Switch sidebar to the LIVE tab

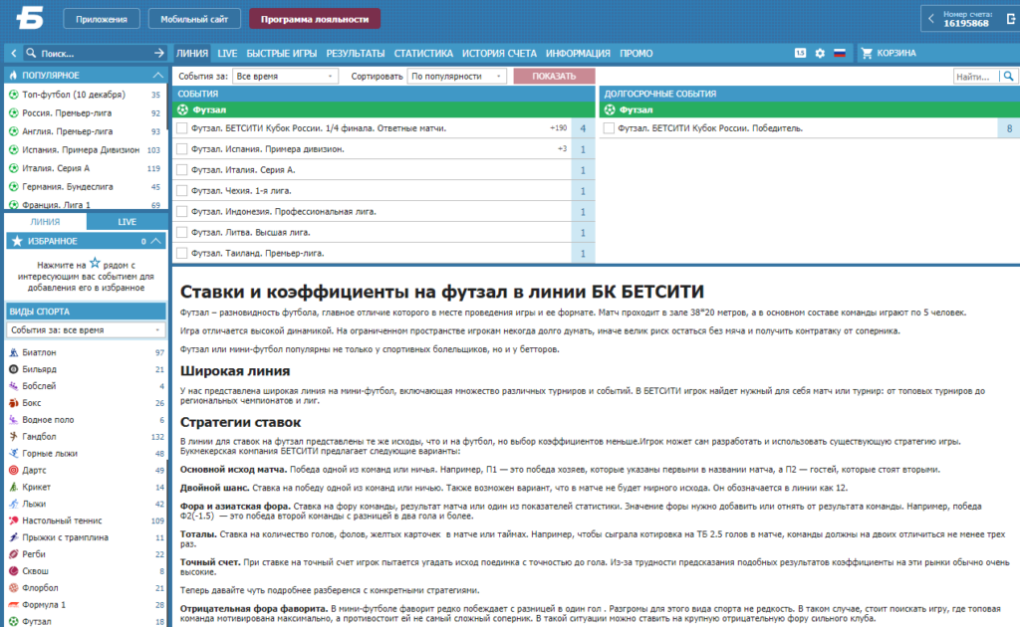tap(127, 222)
